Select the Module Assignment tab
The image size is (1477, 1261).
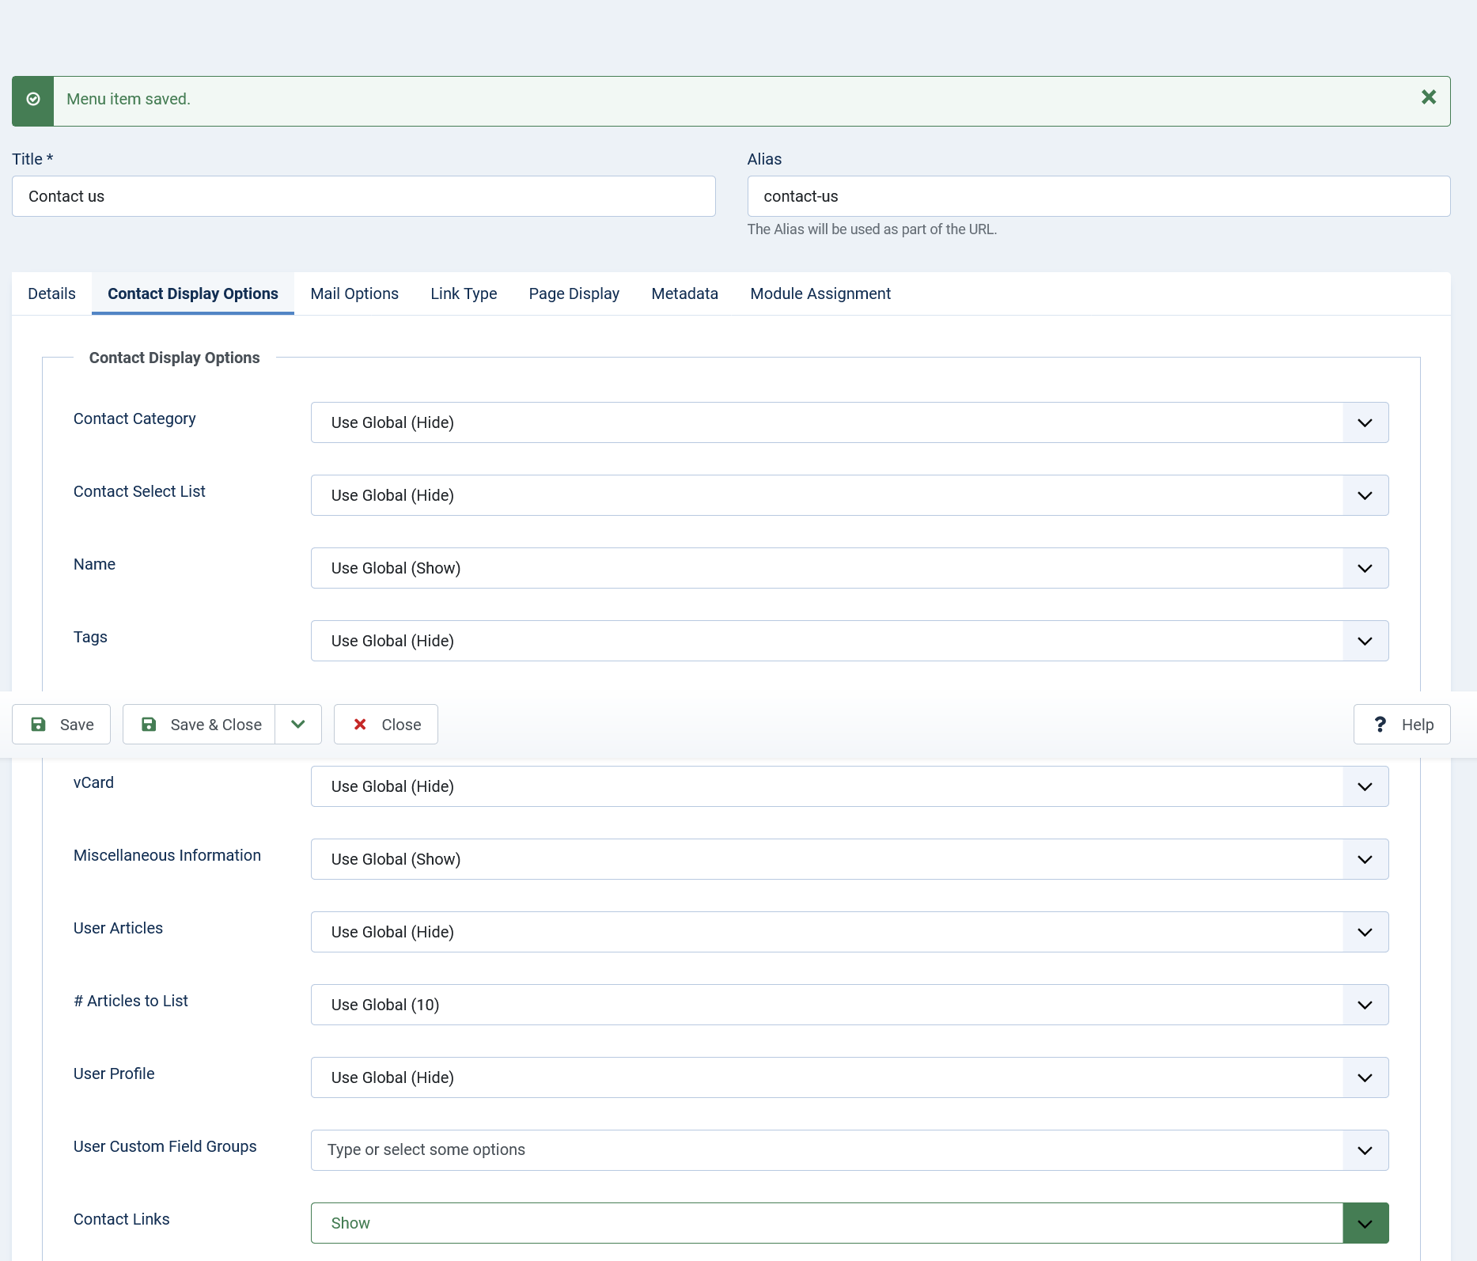coord(820,293)
